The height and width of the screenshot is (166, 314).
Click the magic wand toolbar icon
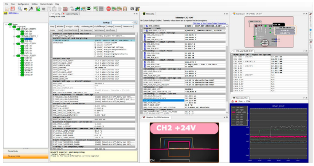31,9
